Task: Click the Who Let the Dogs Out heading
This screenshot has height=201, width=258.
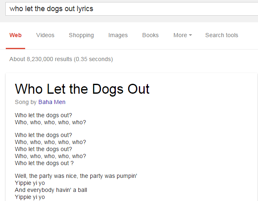Action: 82,89
